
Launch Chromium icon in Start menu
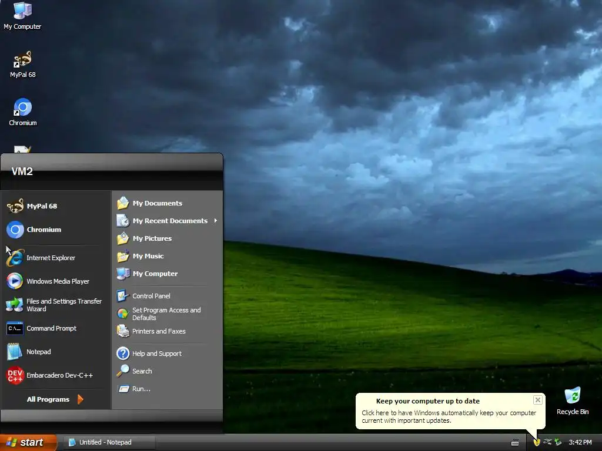click(x=15, y=230)
